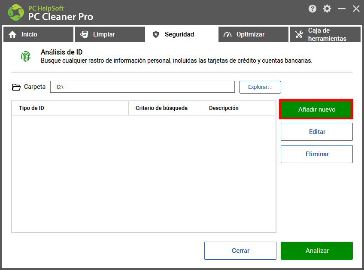The height and width of the screenshot is (270, 364).
Task: Click the Eliminar button
Action: [x=317, y=154]
